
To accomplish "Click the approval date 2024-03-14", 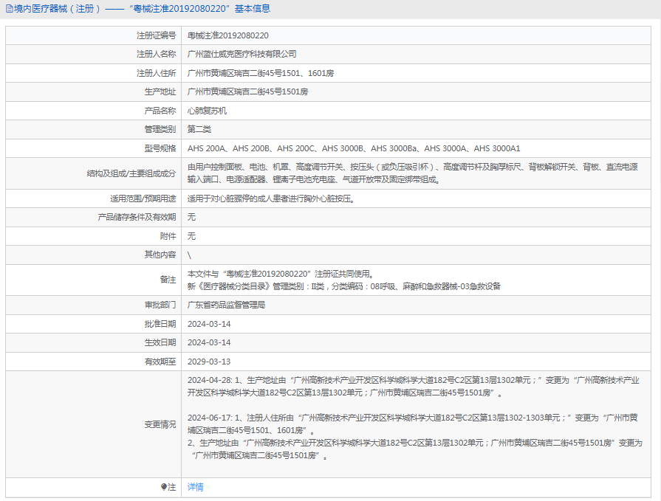I will click(212, 323).
